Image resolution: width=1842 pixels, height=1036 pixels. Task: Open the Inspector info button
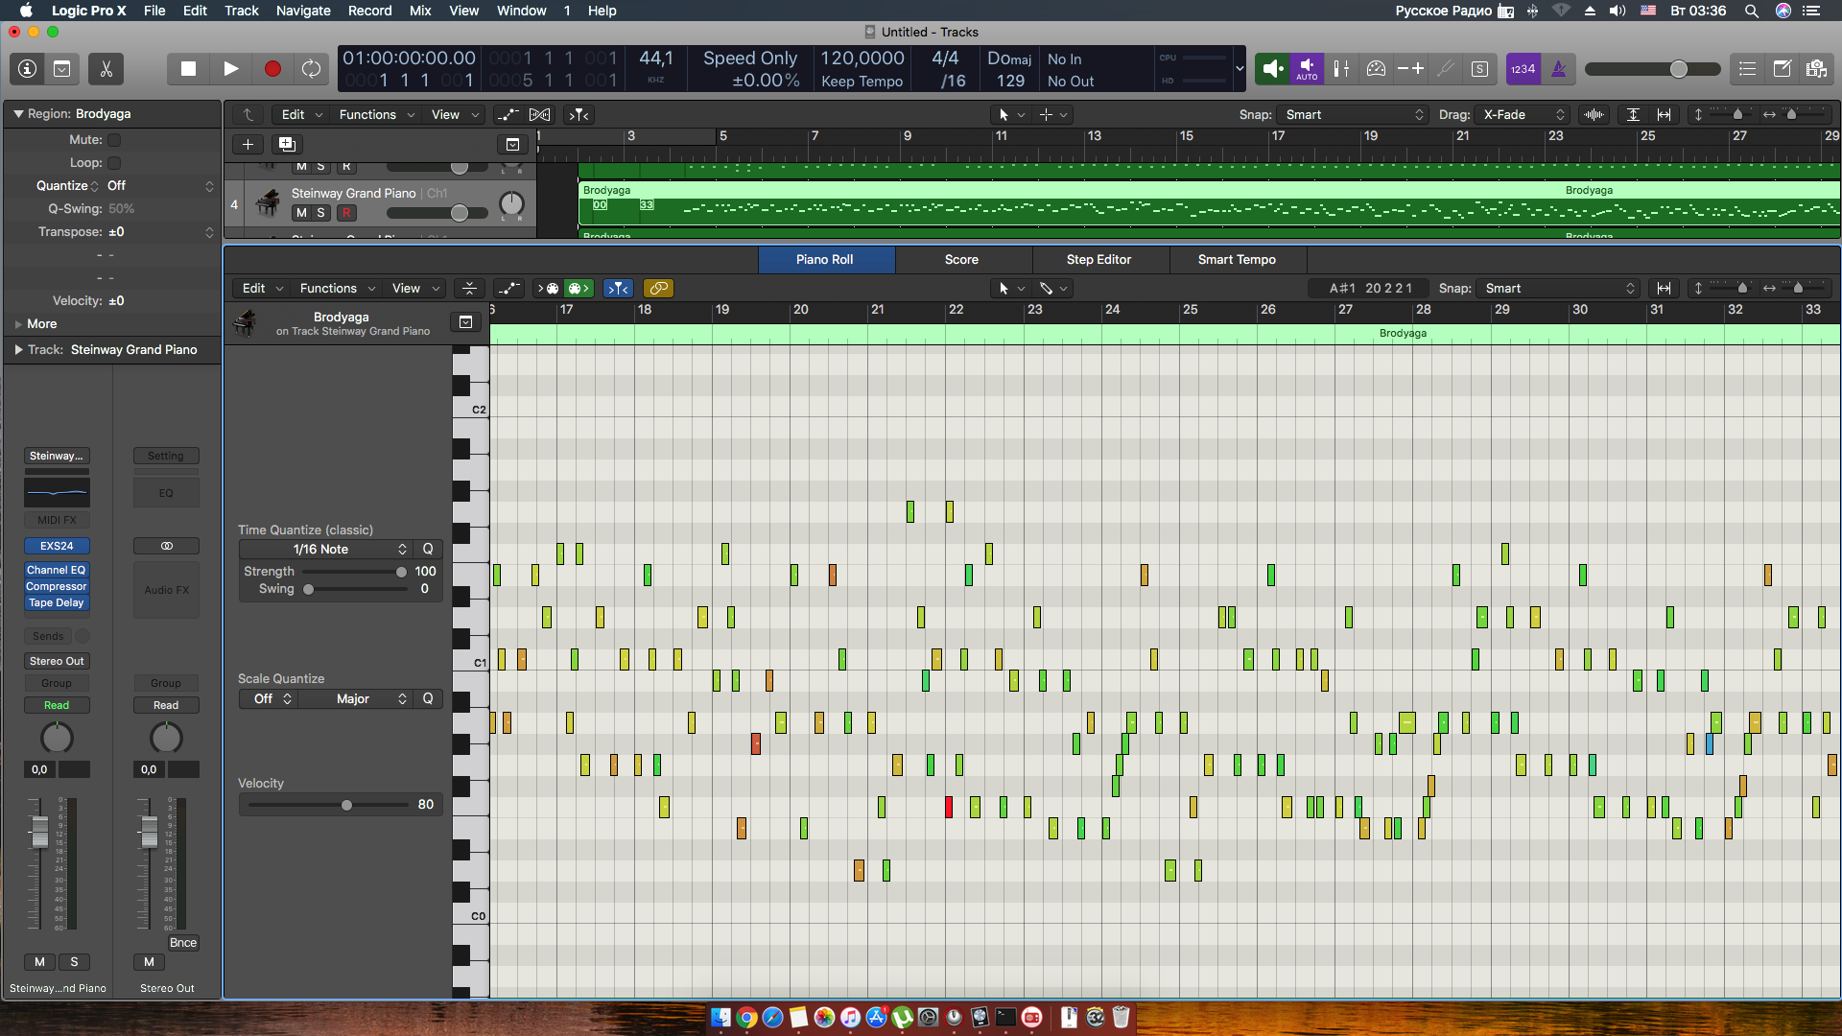27,69
